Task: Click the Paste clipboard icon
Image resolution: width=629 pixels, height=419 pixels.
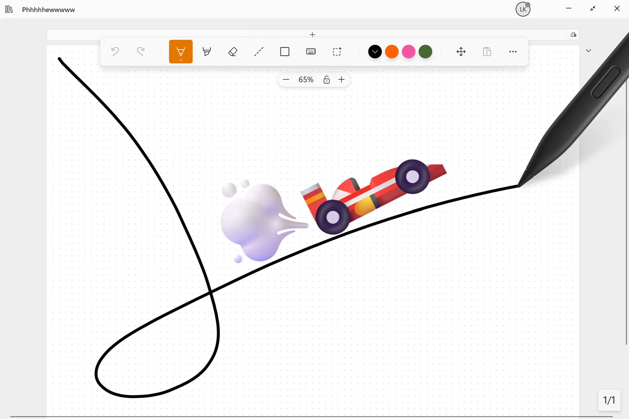Action: [487, 51]
